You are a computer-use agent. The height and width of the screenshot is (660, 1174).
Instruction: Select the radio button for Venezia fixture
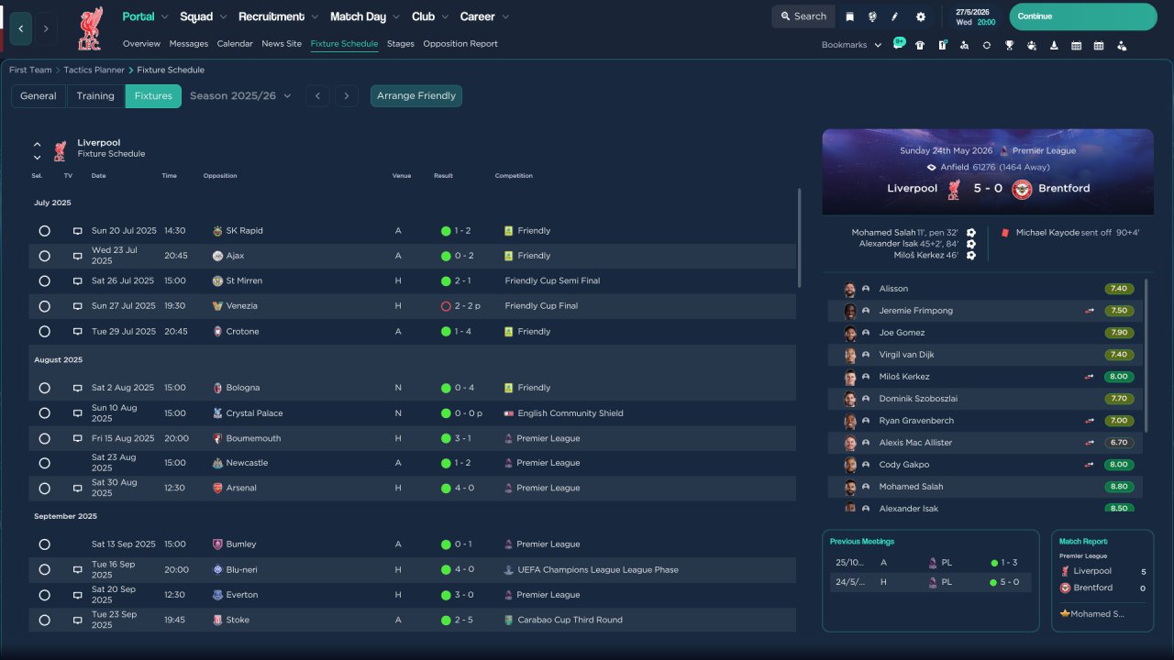coord(44,306)
